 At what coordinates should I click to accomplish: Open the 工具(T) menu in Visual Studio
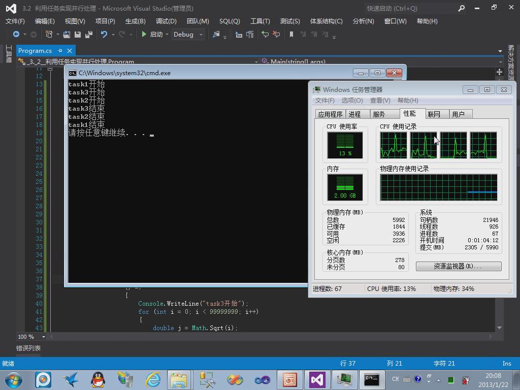(260, 21)
